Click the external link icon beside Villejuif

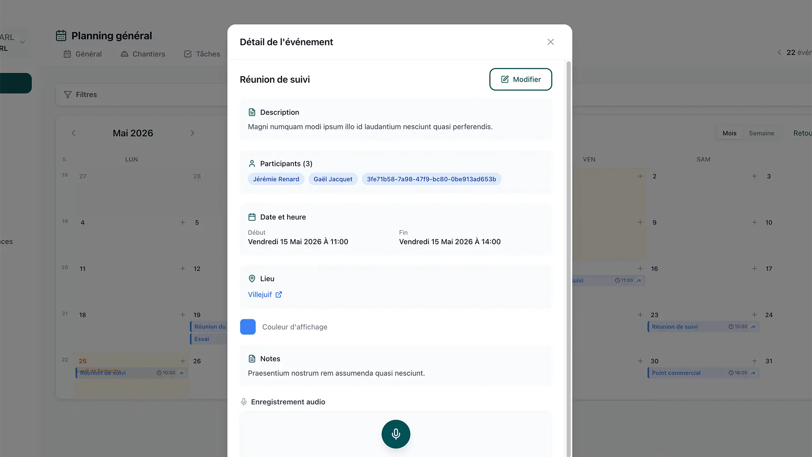point(279,295)
